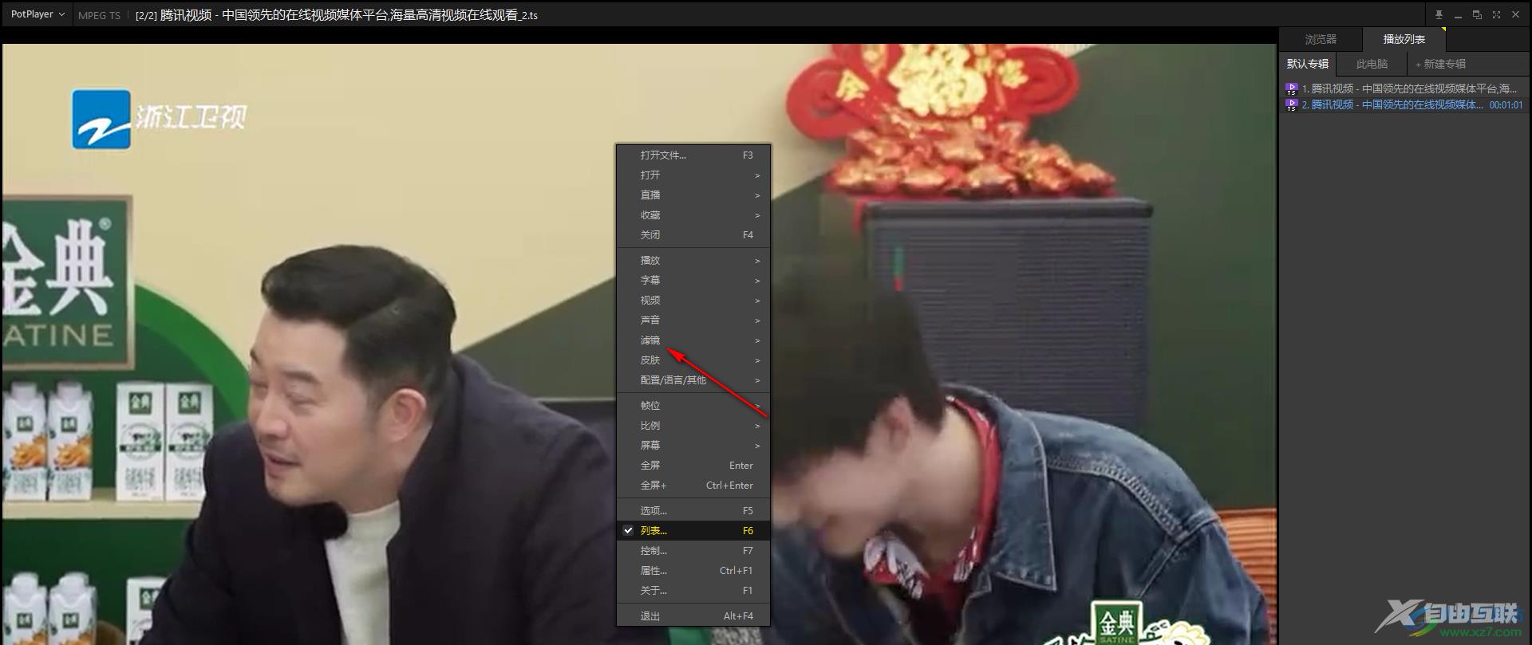Click + 新建专辑 to add an album
1532x645 pixels.
tap(1440, 64)
